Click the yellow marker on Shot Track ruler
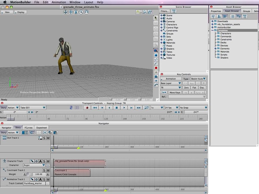Viewport: 259px width, 194px height. click(x=79, y=148)
